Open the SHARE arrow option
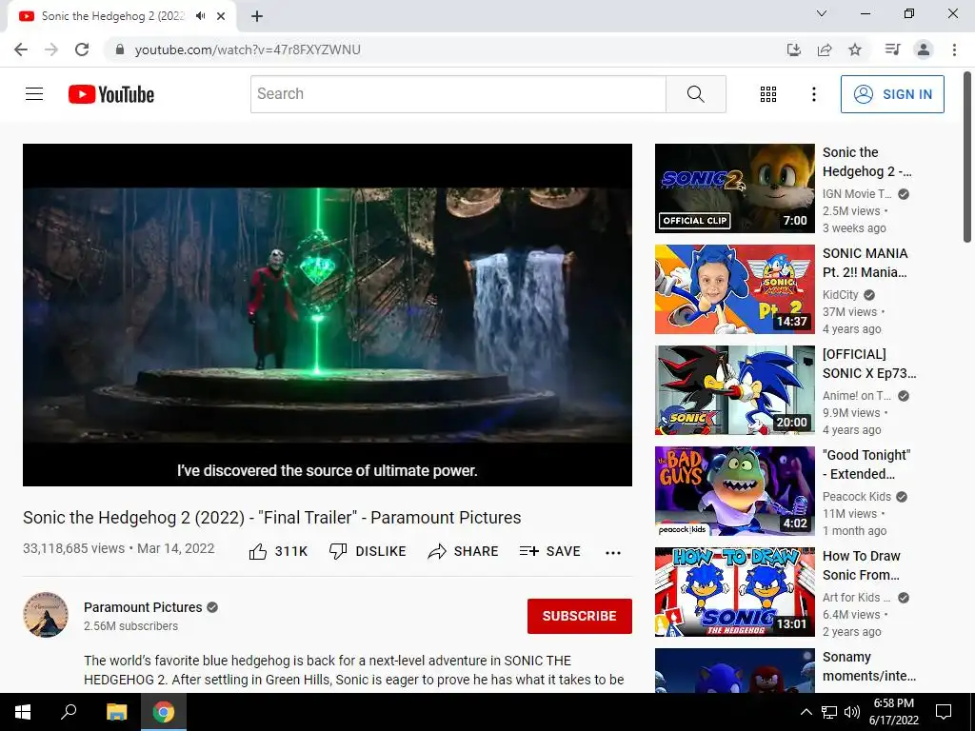 (464, 551)
